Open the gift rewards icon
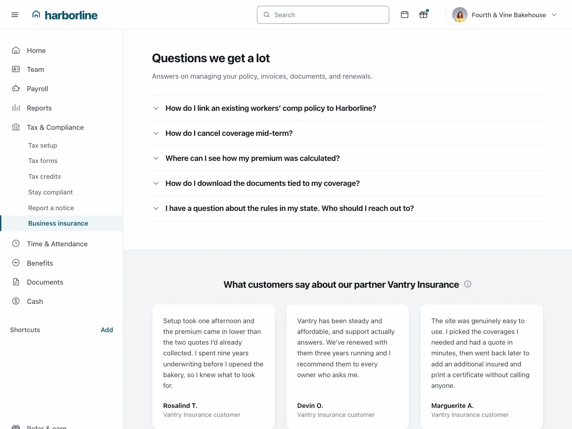This screenshot has height=429, width=572. click(423, 15)
